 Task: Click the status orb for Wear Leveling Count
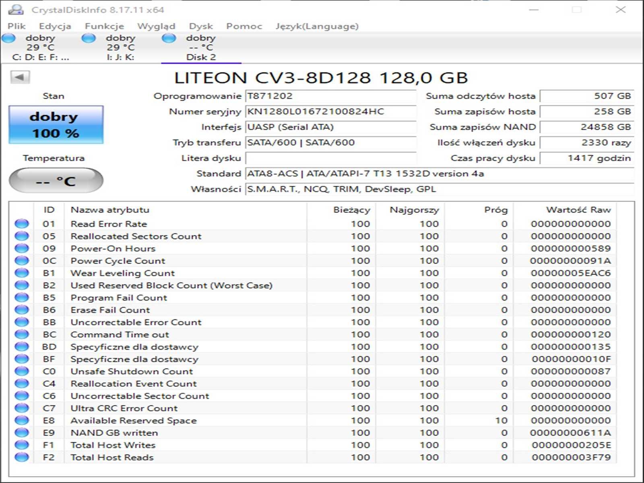[x=22, y=272]
